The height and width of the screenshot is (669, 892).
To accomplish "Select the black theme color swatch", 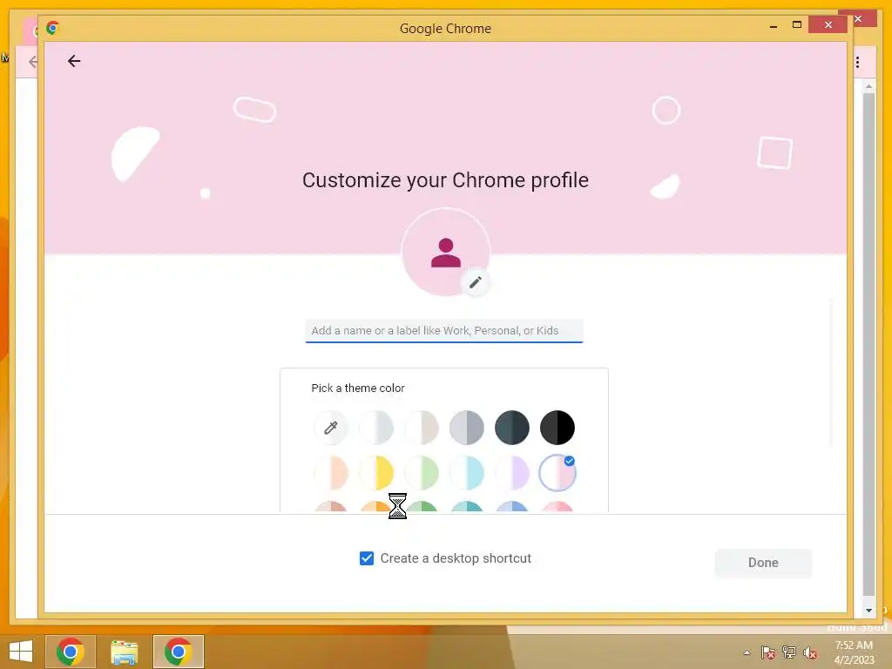I will click(557, 428).
